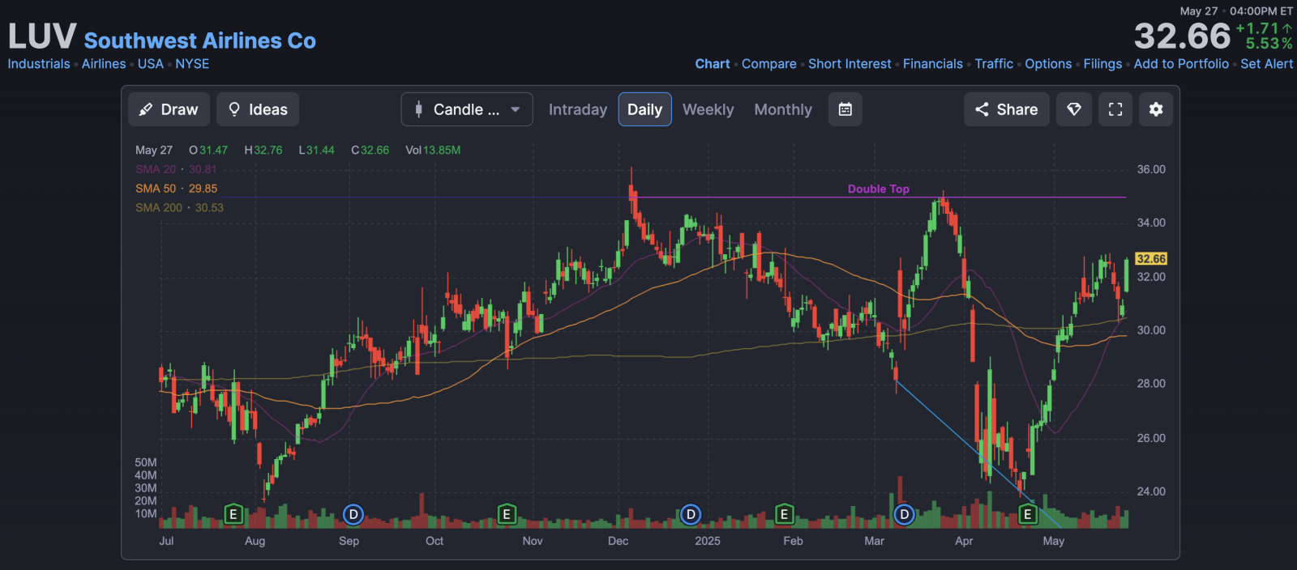The height and width of the screenshot is (570, 1297).
Task: Open the Financials link
Action: click(x=933, y=64)
